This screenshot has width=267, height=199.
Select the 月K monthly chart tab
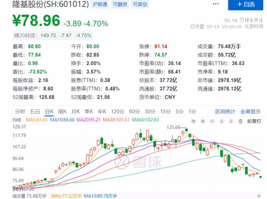pyautogui.click(x=75, y=112)
